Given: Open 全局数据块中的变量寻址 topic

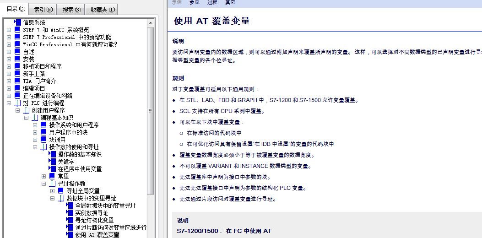Looking at the screenshot, I should (105, 206).
